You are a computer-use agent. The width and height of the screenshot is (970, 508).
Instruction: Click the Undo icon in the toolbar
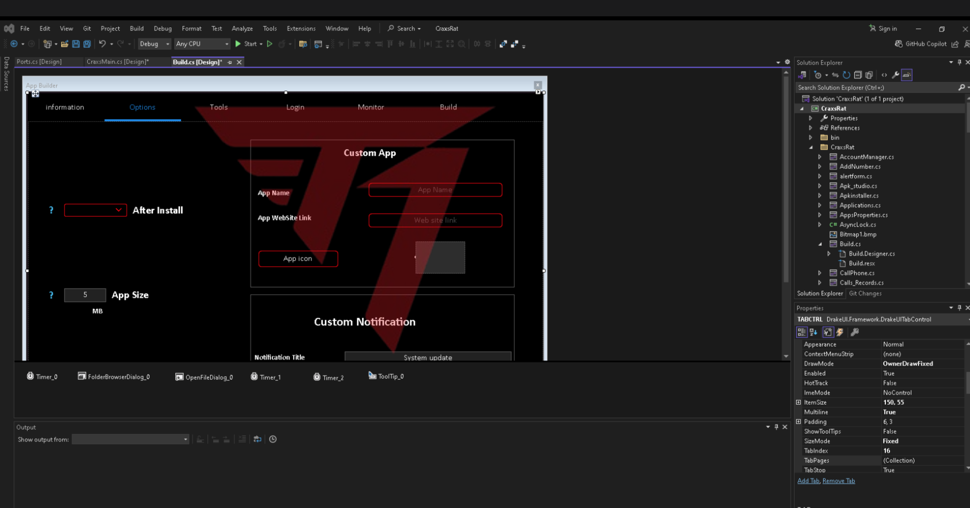pos(102,44)
